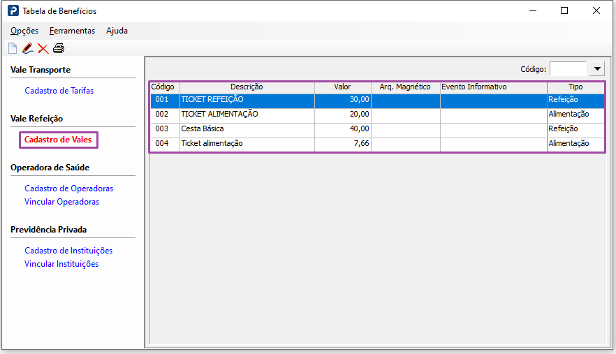
Task: Select the TICKET ALIMENTAÇÃO description cell
Action: coord(247,115)
